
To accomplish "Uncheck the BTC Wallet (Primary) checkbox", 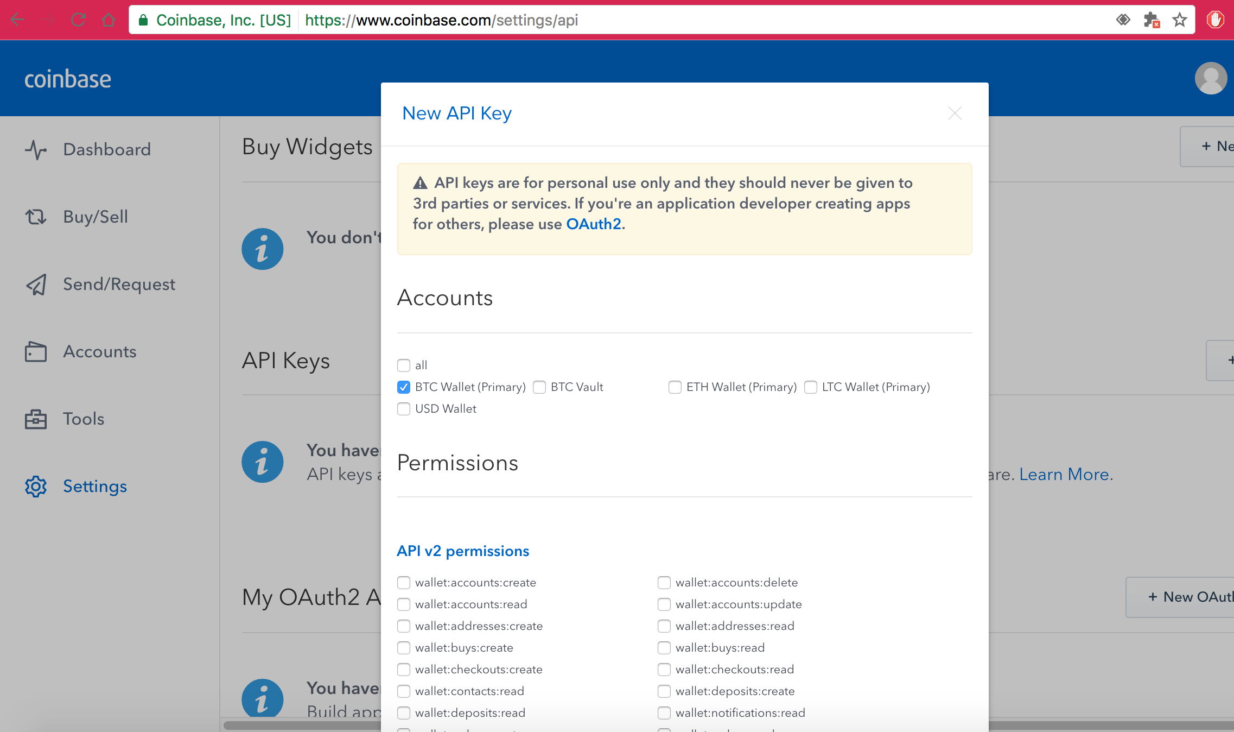I will [404, 387].
